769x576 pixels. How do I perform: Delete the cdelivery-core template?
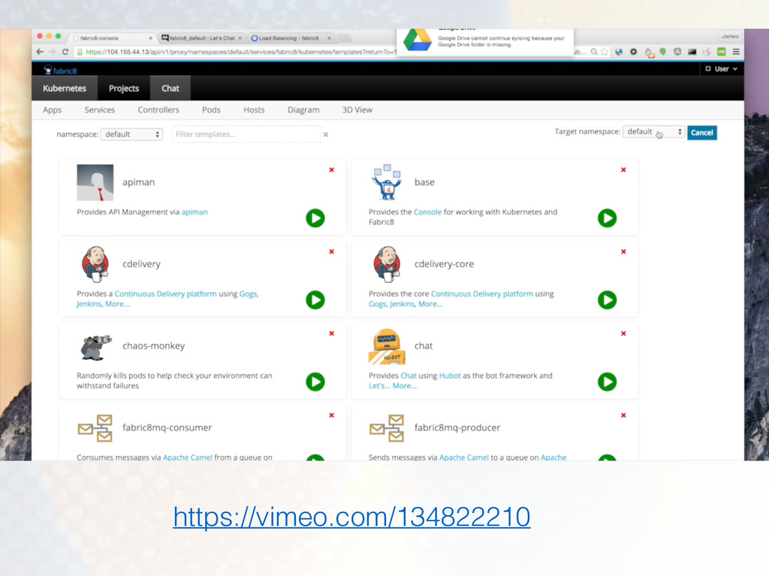623,252
